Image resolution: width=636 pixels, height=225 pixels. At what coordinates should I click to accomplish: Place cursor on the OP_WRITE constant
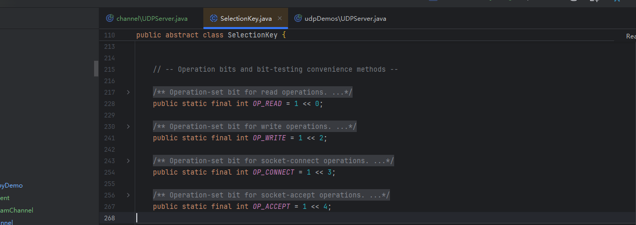tap(269, 138)
